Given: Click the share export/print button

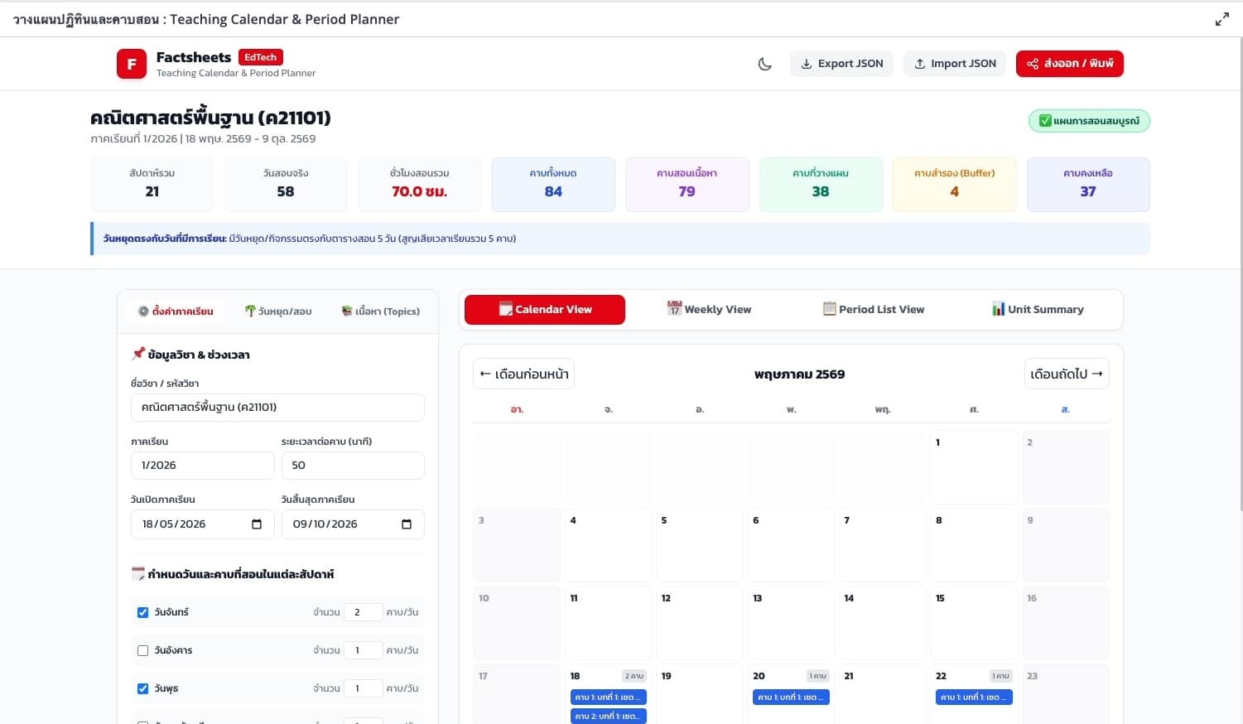Looking at the screenshot, I should coord(1070,64).
